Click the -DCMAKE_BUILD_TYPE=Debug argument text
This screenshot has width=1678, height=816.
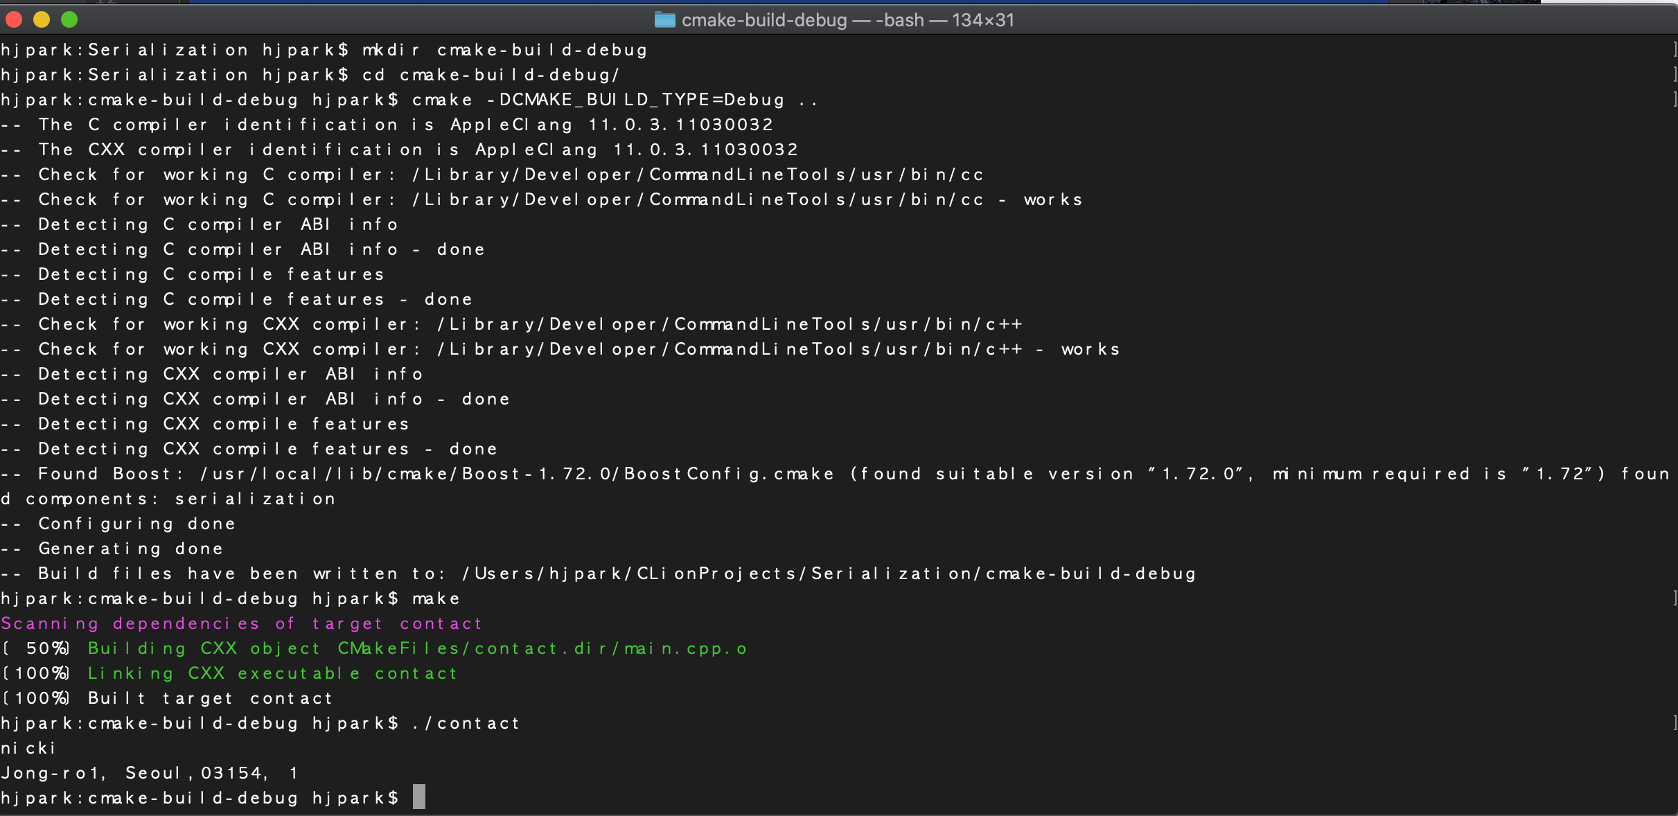point(635,100)
